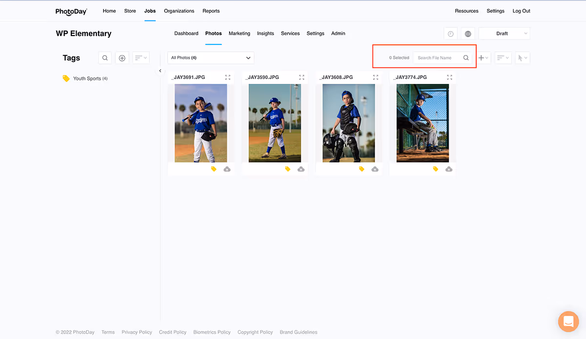Screen dimensions: 586x339
Task: Open the clock history icon
Action: 451,34
